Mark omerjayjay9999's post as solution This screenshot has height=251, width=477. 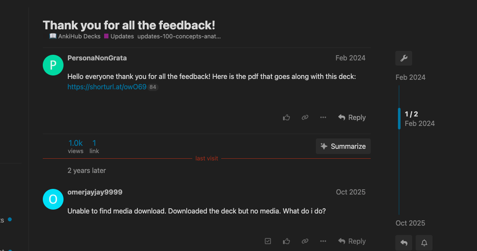[x=268, y=241]
